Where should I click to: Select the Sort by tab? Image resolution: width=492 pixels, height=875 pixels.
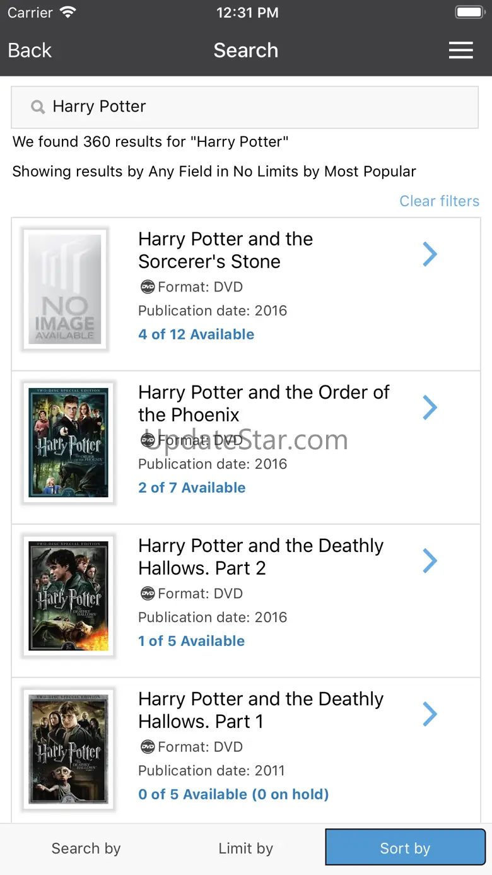(405, 849)
